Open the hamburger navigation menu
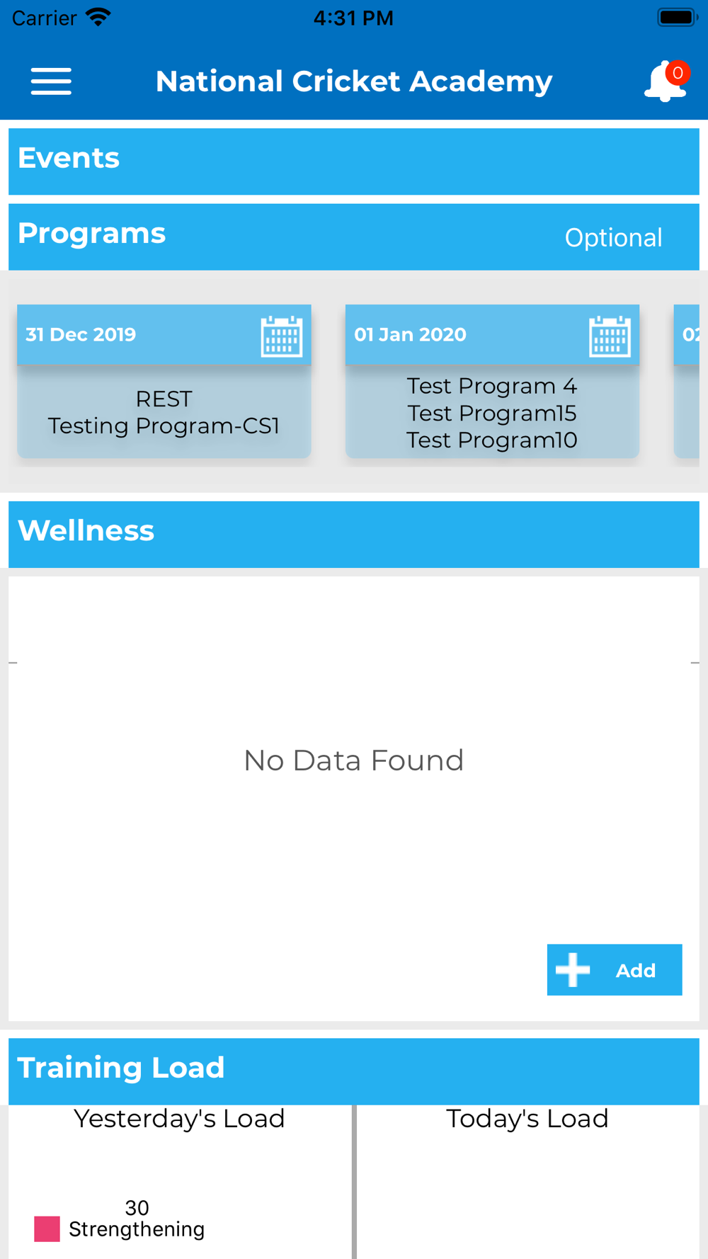The image size is (708, 1259). click(x=51, y=81)
